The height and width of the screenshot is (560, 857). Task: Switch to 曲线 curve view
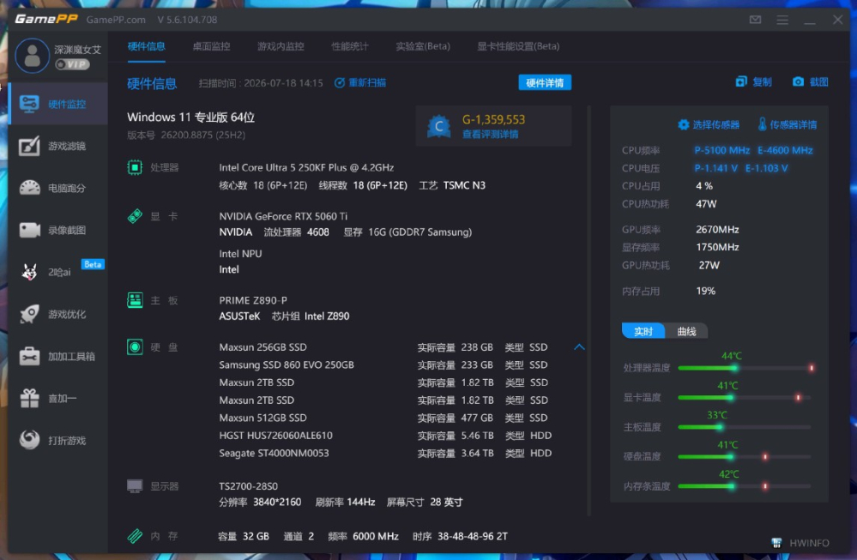point(686,331)
